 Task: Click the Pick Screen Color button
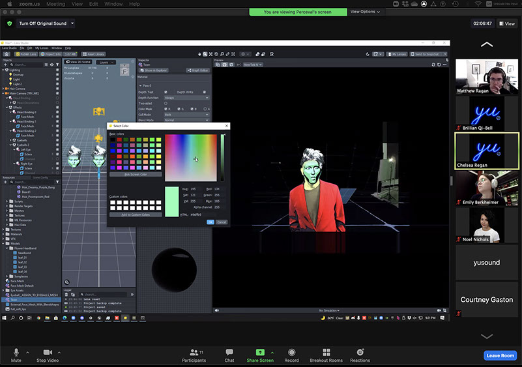(x=136, y=174)
